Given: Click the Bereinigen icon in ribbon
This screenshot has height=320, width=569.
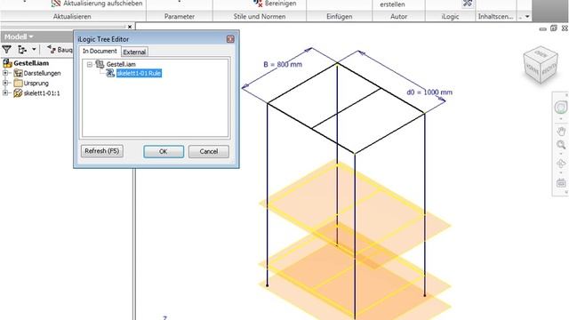Looking at the screenshot, I should 258,4.
